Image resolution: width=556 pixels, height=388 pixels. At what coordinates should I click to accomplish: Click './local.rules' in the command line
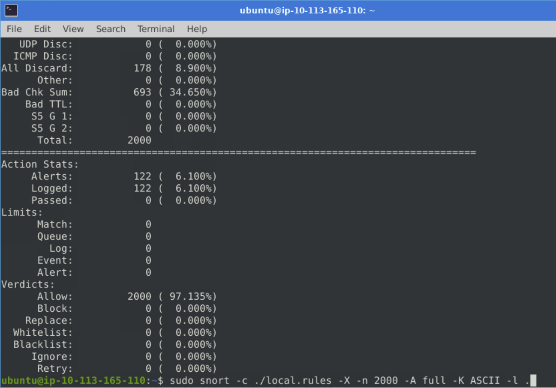pyautogui.click(x=293, y=381)
